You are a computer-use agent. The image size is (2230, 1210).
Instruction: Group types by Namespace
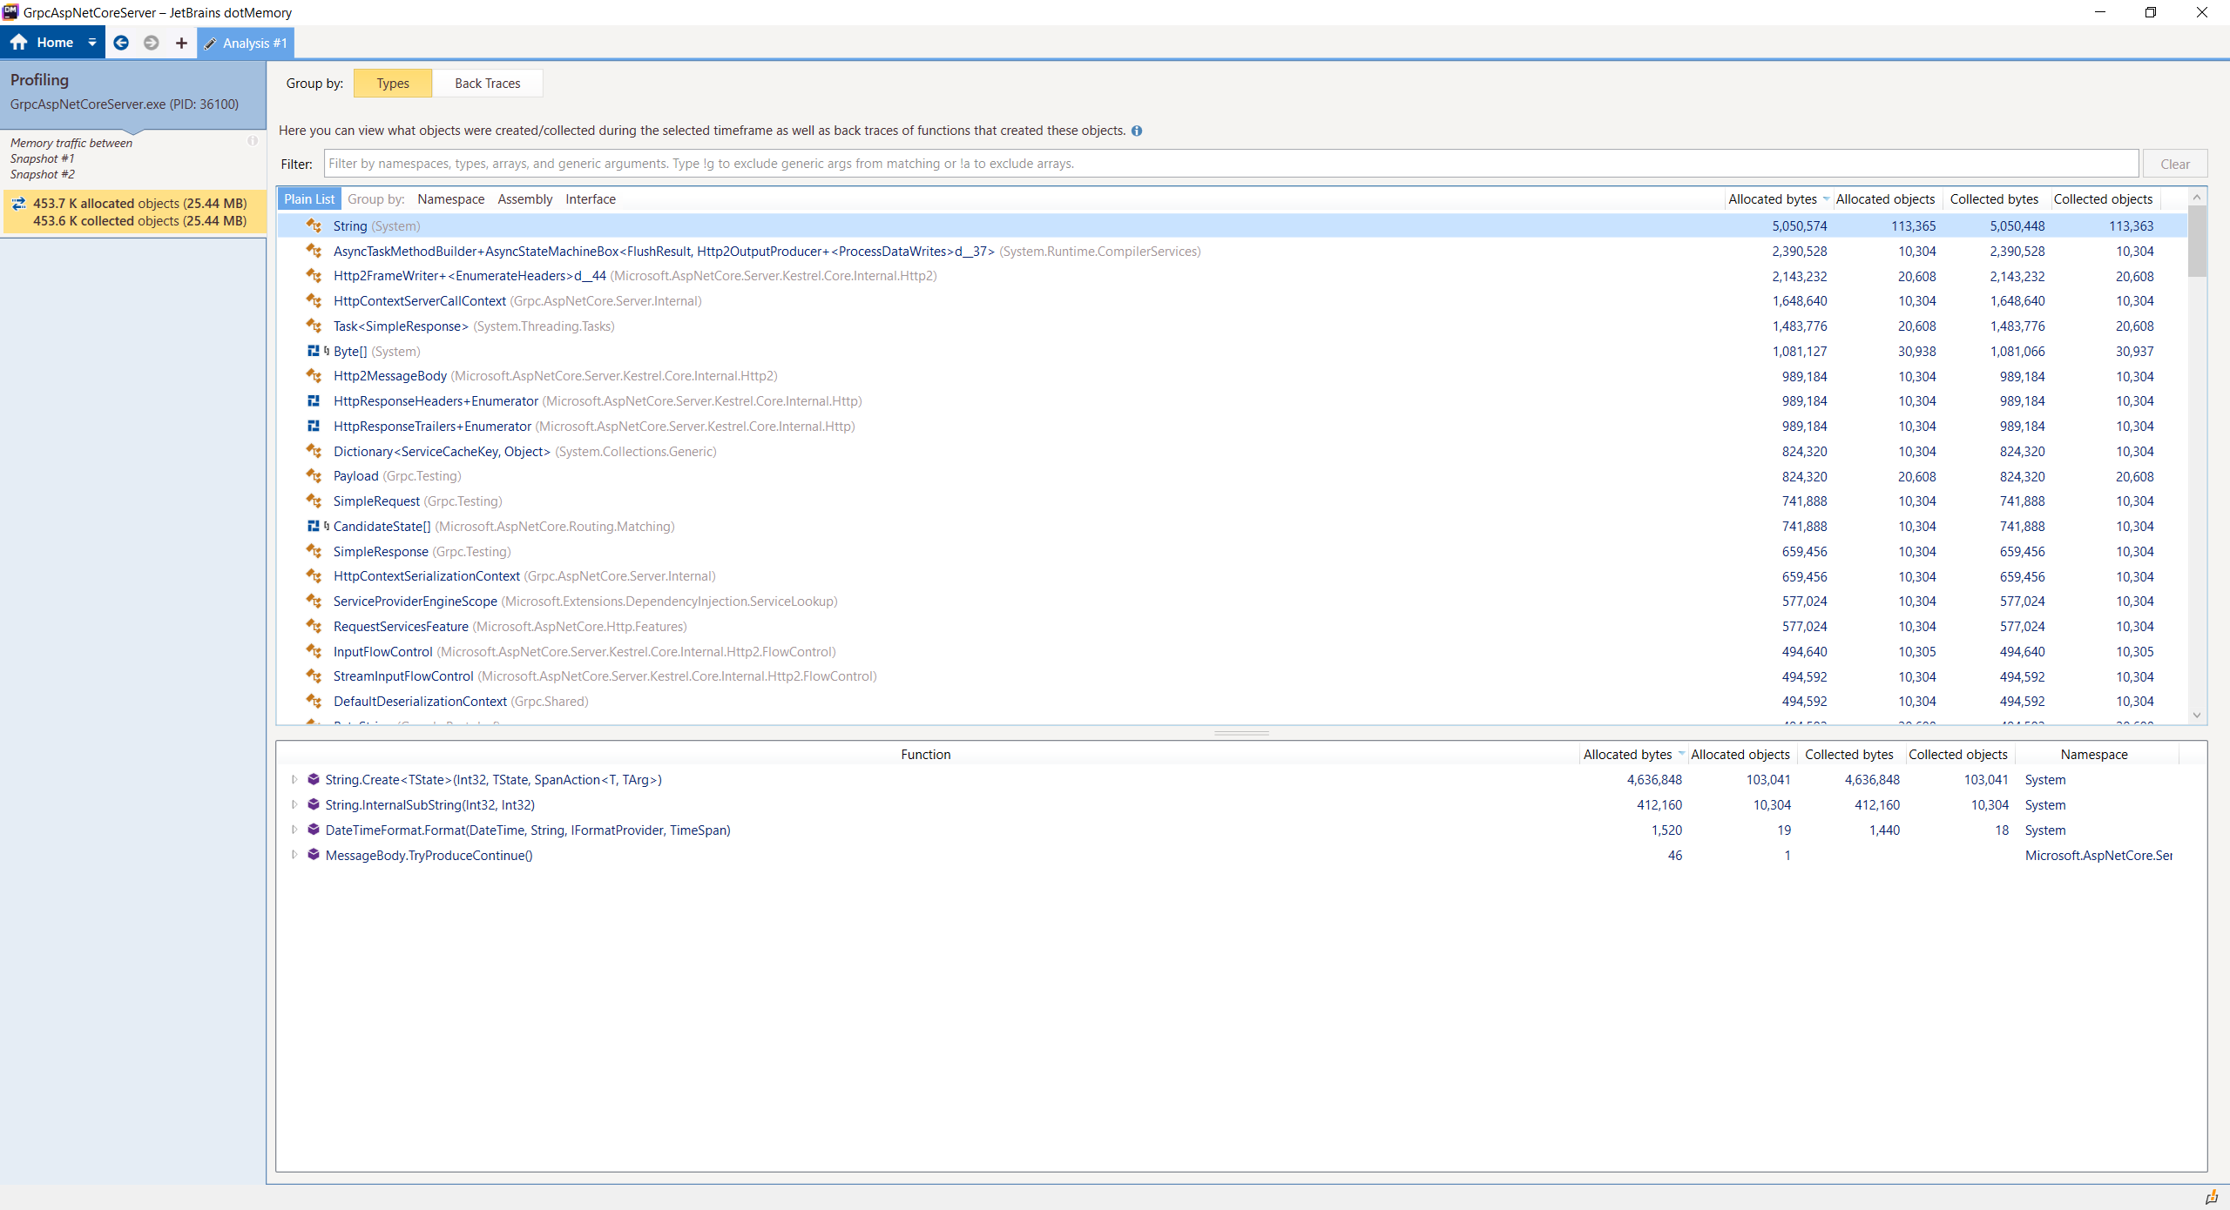point(451,199)
